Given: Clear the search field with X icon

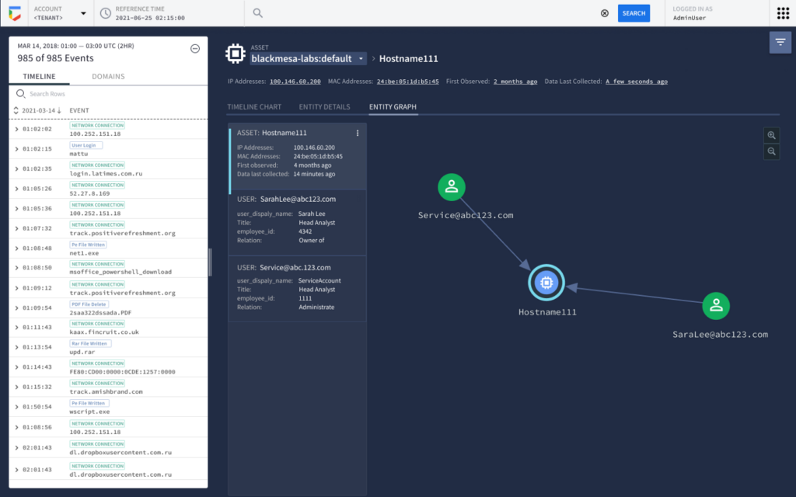Looking at the screenshot, I should pyautogui.click(x=605, y=13).
